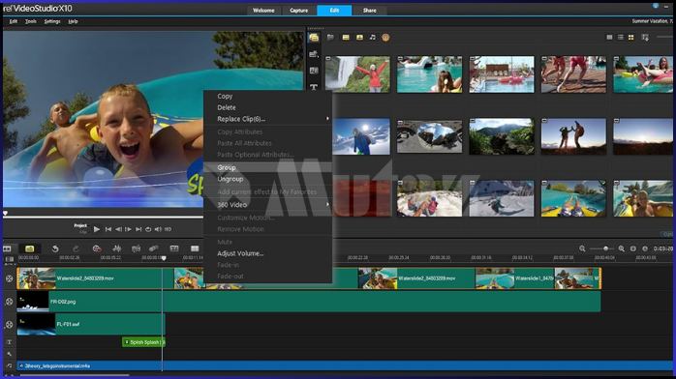Click Play in the preview controls
The height and width of the screenshot is (379, 676).
[x=97, y=229]
